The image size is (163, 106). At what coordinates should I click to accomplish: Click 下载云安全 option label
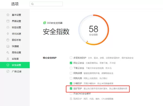(79, 68)
